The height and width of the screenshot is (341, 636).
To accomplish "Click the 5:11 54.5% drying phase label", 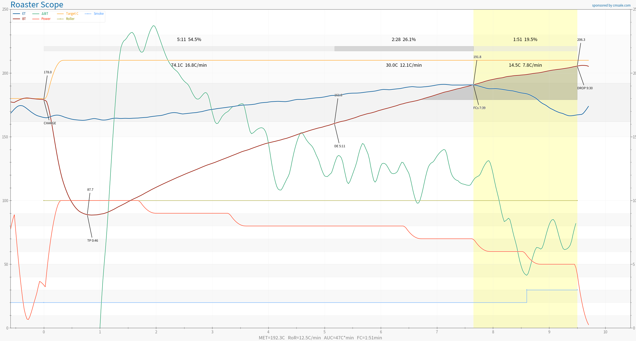I will point(189,40).
